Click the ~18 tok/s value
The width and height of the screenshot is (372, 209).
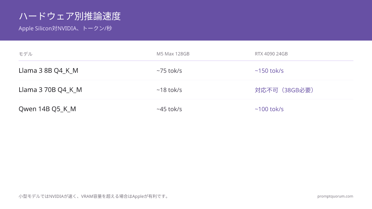tap(169, 90)
